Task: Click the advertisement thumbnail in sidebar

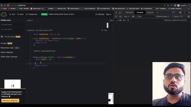Action: (13, 84)
